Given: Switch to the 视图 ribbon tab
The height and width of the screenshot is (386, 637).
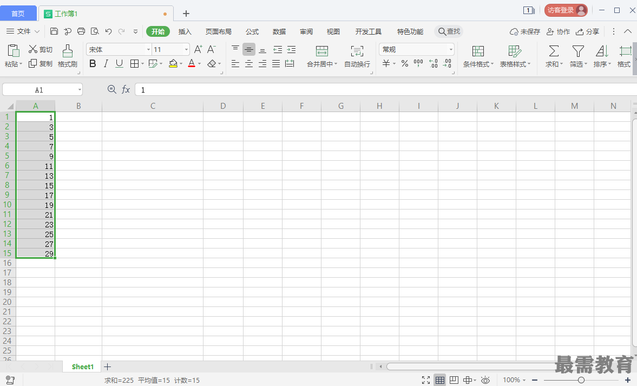Looking at the screenshot, I should coord(333,31).
